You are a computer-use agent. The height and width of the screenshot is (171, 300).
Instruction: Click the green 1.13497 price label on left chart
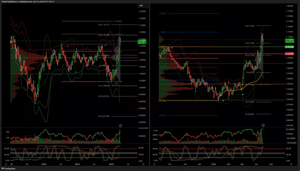point(142,41)
